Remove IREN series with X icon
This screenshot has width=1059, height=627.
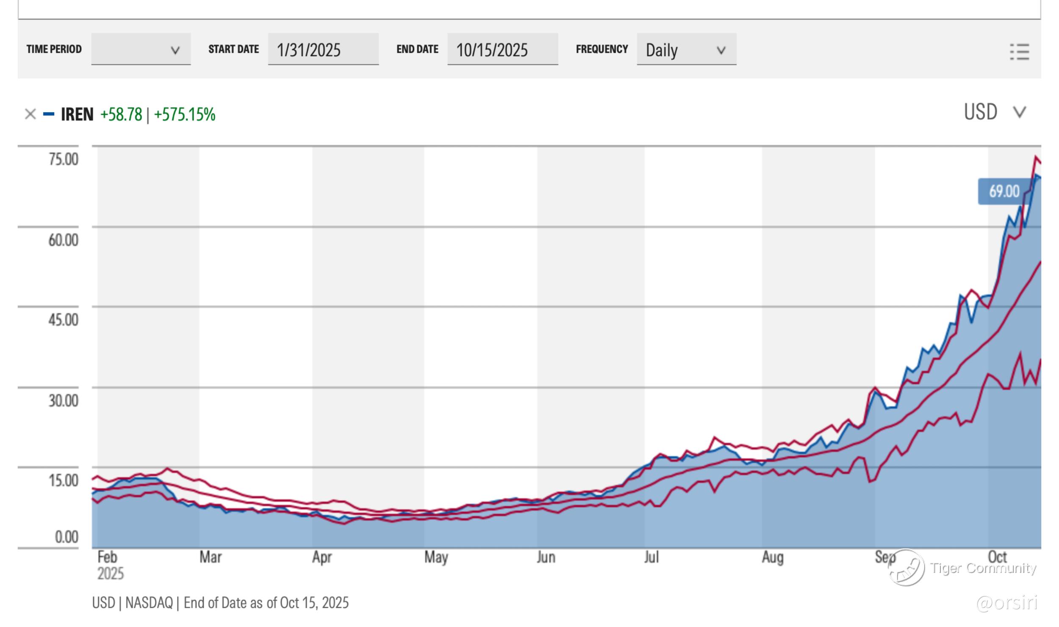[x=30, y=114]
